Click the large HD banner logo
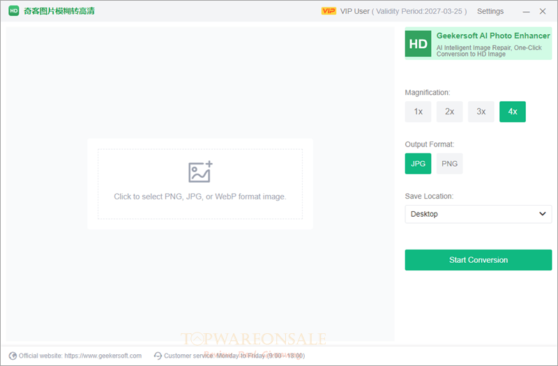The height and width of the screenshot is (366, 558). click(x=418, y=44)
